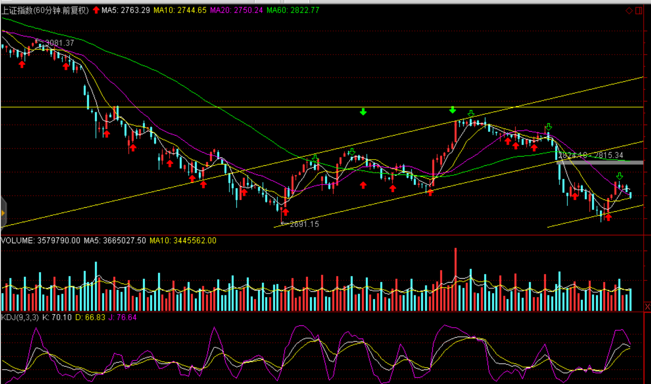Screen dimensions: 651x384
Task: Select the gray gap band 2824.18-2815.34
Action: pyautogui.click(x=600, y=162)
